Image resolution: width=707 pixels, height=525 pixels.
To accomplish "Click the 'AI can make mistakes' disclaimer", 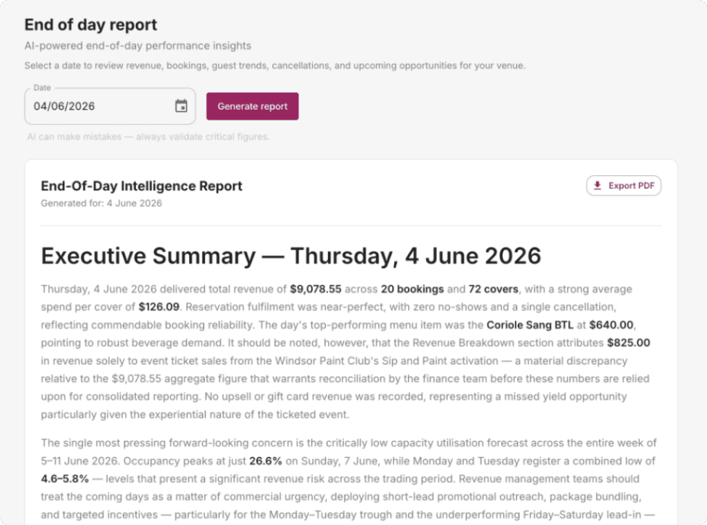I will [x=148, y=137].
